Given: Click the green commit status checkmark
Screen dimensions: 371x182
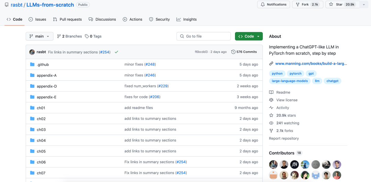Looking at the screenshot, I should click(x=116, y=52).
